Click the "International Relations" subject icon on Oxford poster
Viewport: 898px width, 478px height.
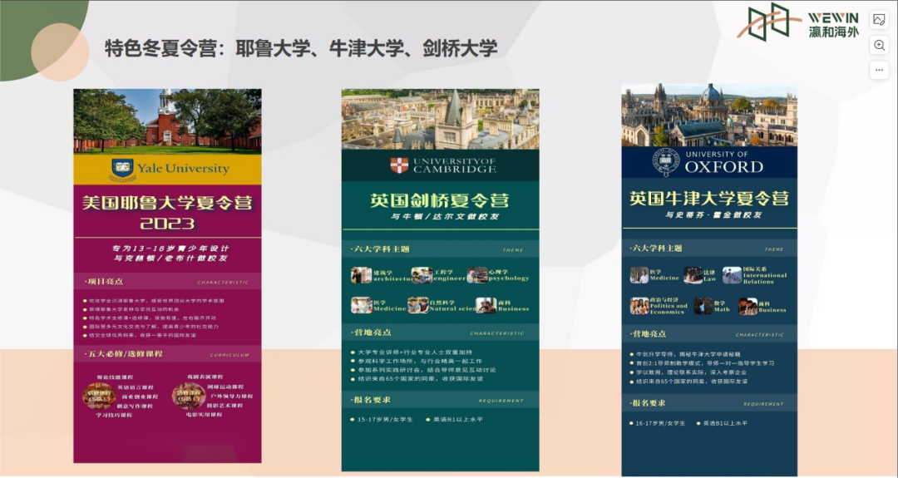click(732, 275)
